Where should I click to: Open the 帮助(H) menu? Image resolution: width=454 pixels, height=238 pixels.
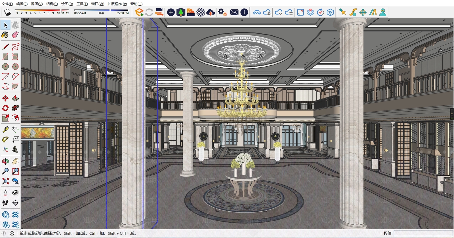136,4
